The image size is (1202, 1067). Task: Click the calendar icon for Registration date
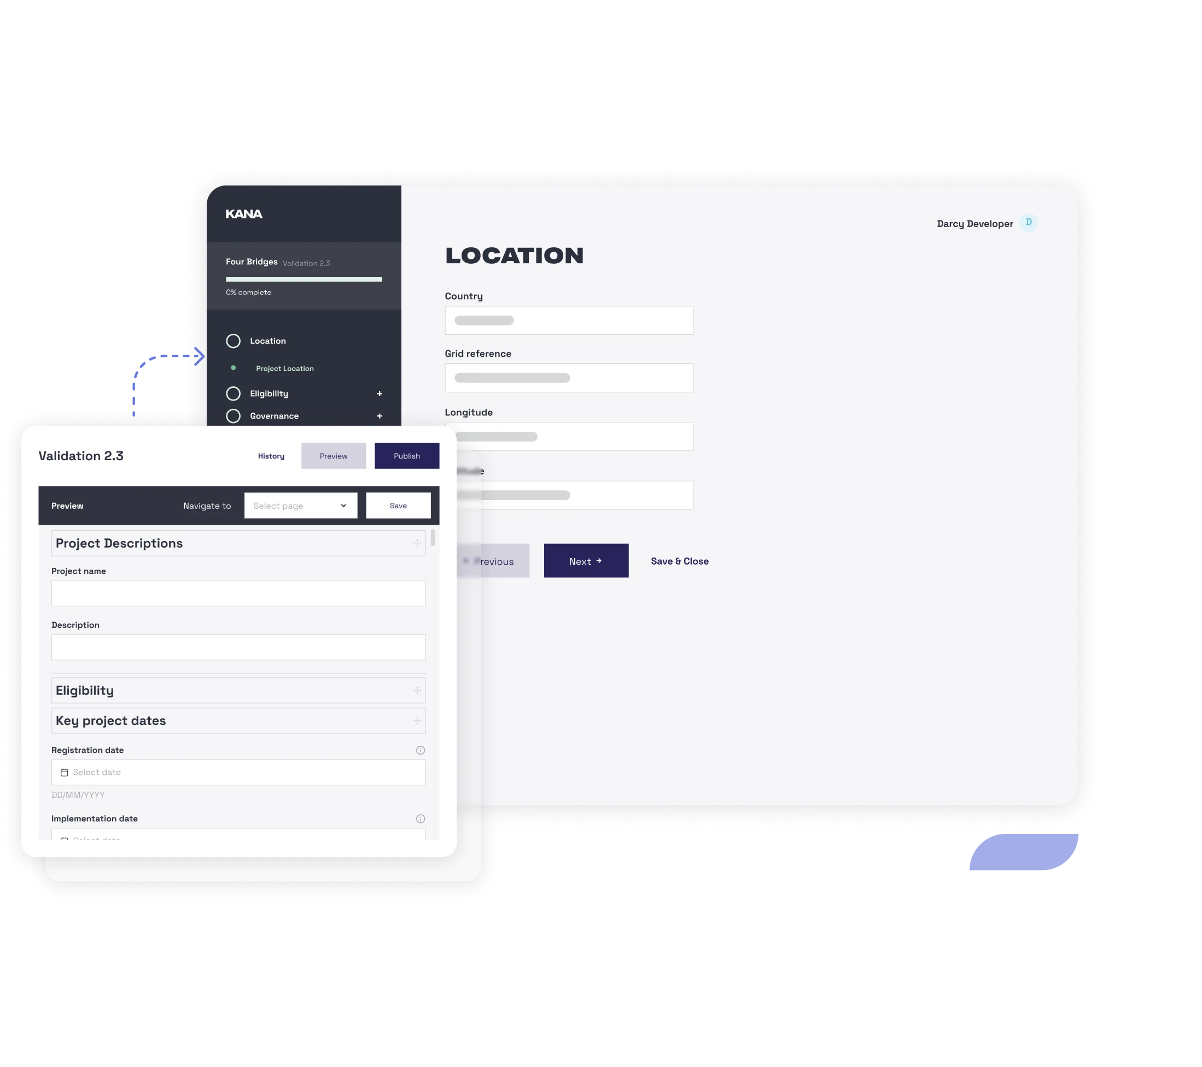coord(66,772)
